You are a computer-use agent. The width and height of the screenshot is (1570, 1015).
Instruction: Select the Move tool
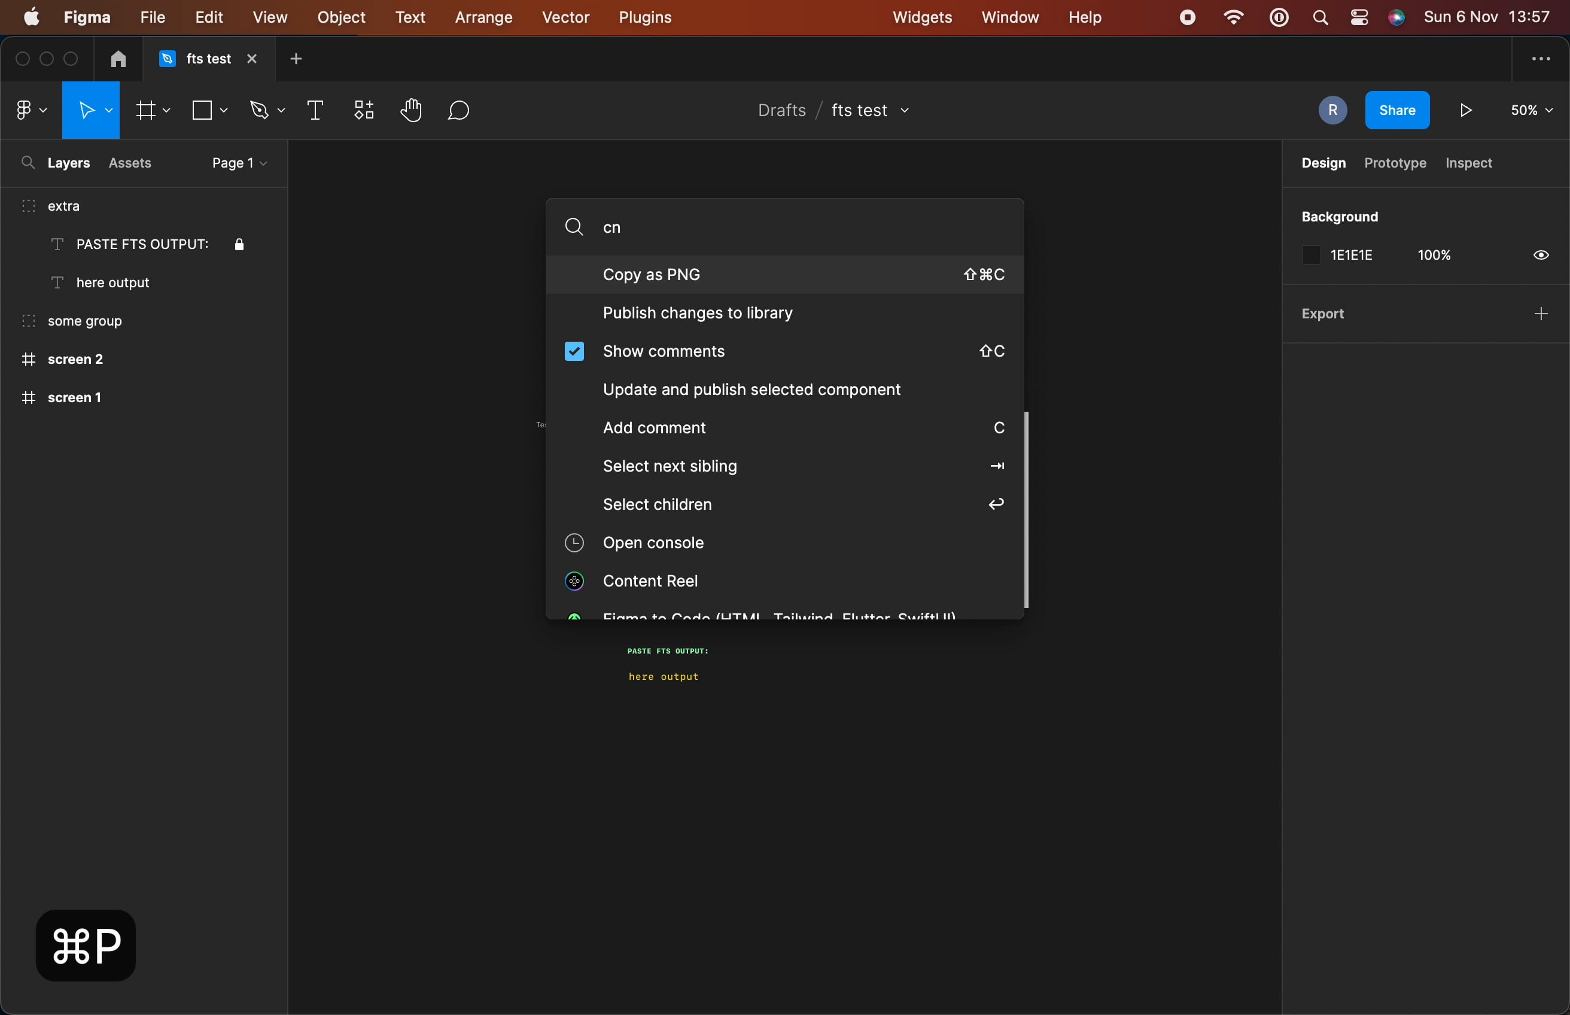tap(87, 110)
